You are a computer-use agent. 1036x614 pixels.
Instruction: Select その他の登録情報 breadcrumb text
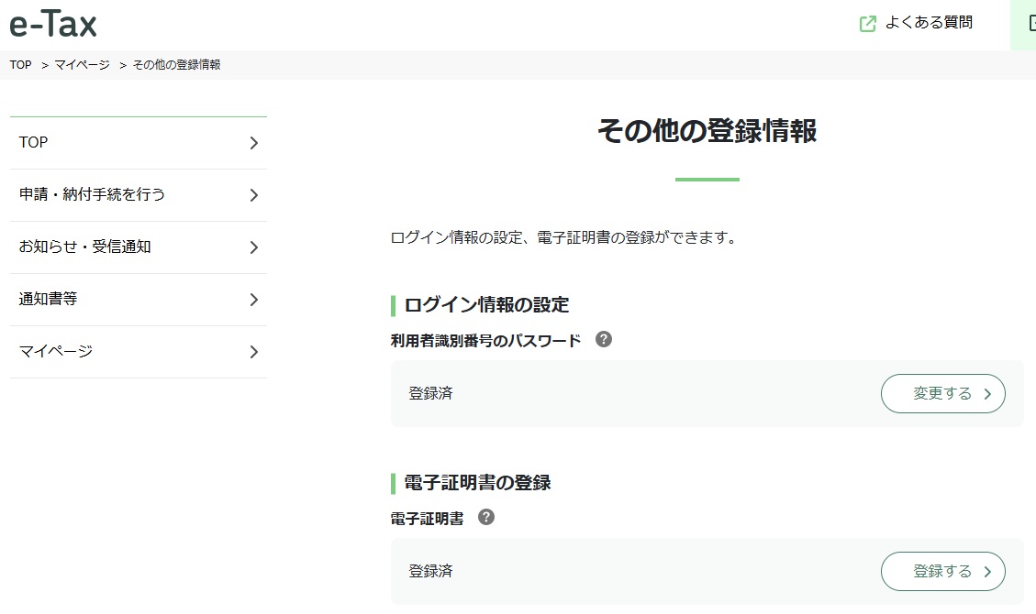click(x=176, y=65)
